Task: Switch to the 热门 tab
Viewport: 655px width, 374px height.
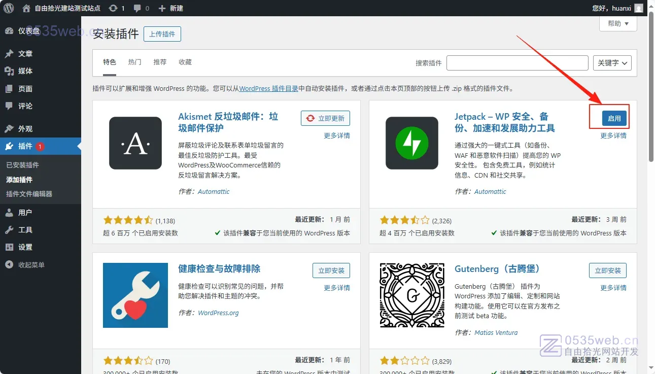Action: 134,62
